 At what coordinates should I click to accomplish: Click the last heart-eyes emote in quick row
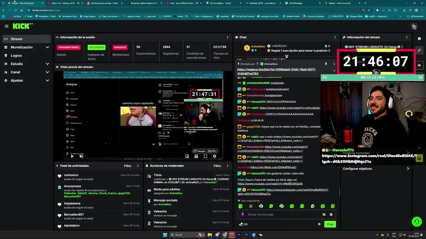(x=333, y=206)
